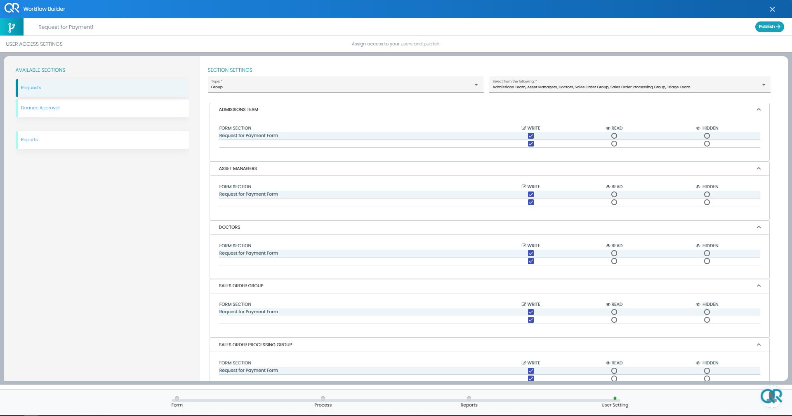Uncheck Write for Admissions Team Request for Payment Form

[531, 136]
